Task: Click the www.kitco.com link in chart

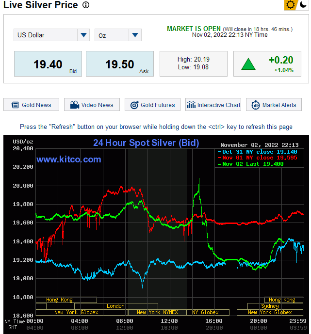Action: (x=68, y=159)
